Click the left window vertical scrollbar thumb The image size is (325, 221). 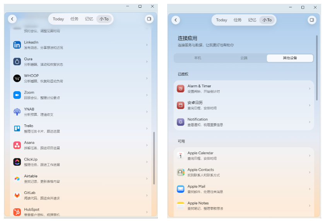click(x=154, y=158)
